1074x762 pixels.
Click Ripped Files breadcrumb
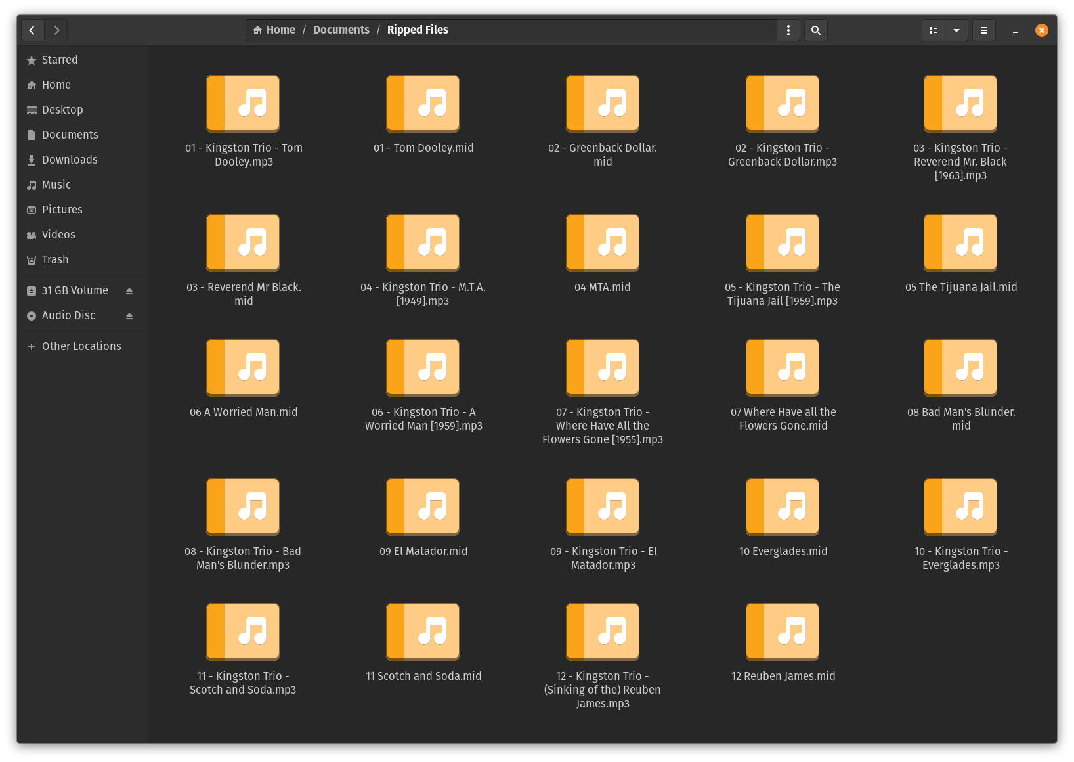418,30
